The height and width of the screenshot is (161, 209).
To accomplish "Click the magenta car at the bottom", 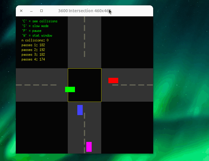I will coord(89,147).
